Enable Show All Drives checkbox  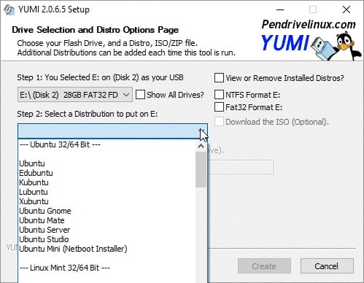click(x=140, y=95)
